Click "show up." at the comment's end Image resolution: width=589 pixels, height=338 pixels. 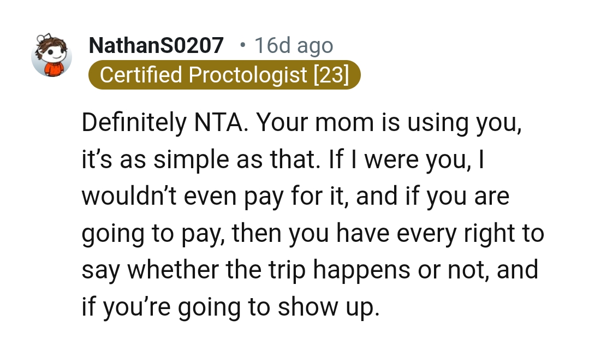(x=328, y=307)
